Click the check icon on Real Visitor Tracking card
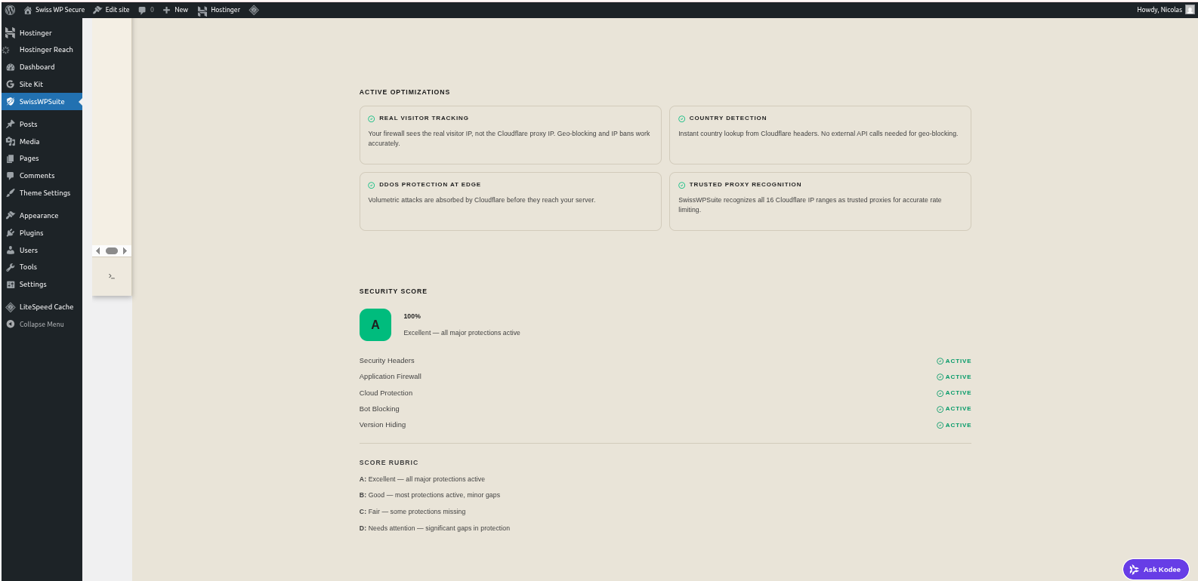The width and height of the screenshot is (1198, 581). [372, 119]
